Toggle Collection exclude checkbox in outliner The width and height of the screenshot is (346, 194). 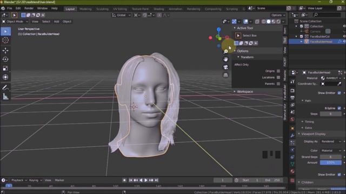[x=302, y=26]
